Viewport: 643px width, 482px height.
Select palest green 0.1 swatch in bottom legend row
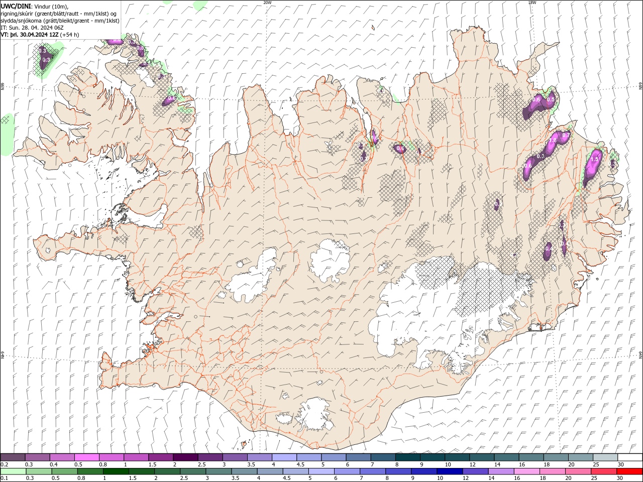13,471
